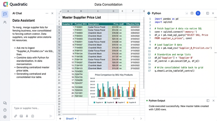Open the settings gear icon
Screen dimensions: 217x121
(5, 117)
